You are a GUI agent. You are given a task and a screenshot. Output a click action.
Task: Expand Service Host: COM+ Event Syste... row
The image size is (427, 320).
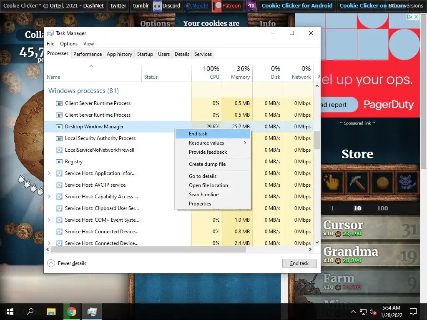(49, 220)
